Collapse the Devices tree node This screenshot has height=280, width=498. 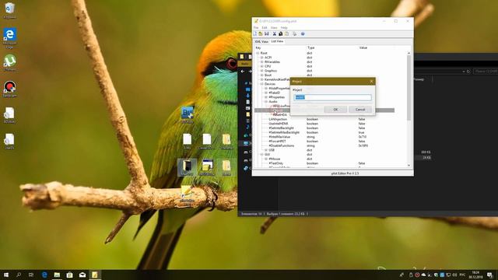262,84
